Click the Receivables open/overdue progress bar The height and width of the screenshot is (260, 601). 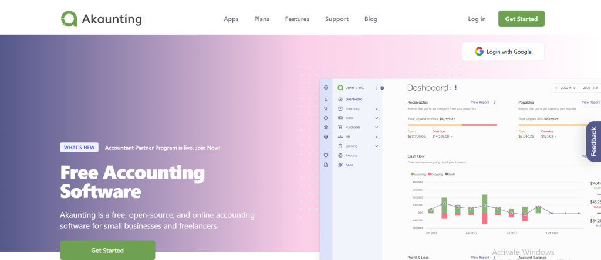(x=453, y=125)
